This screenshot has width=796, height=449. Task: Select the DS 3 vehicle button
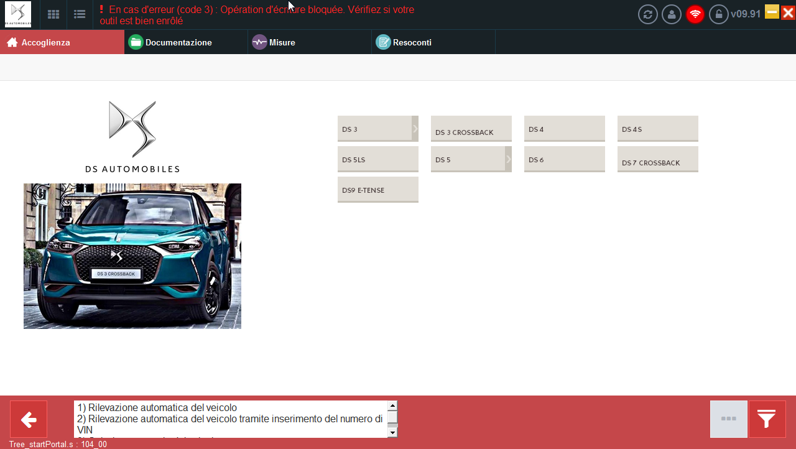pos(374,129)
